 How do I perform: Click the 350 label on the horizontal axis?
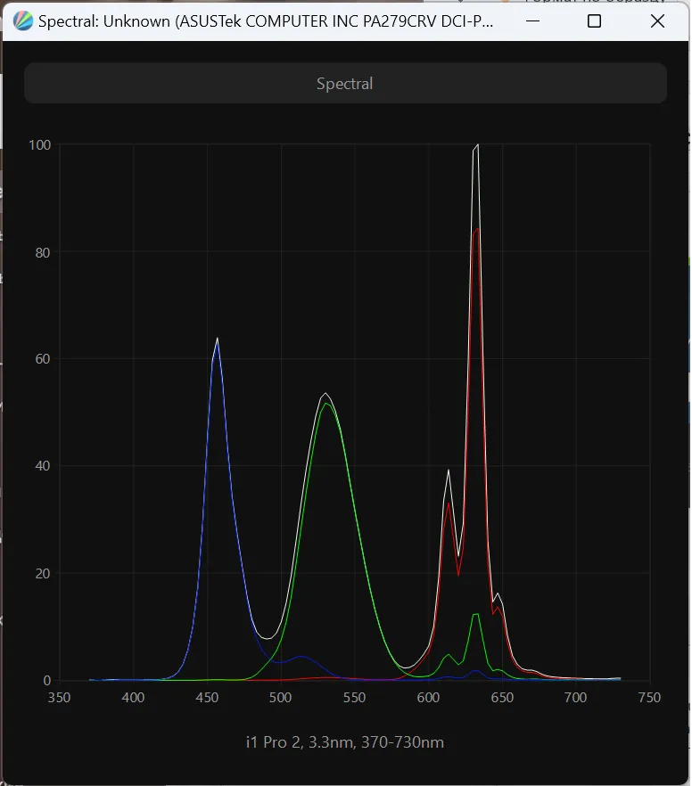[59, 698]
